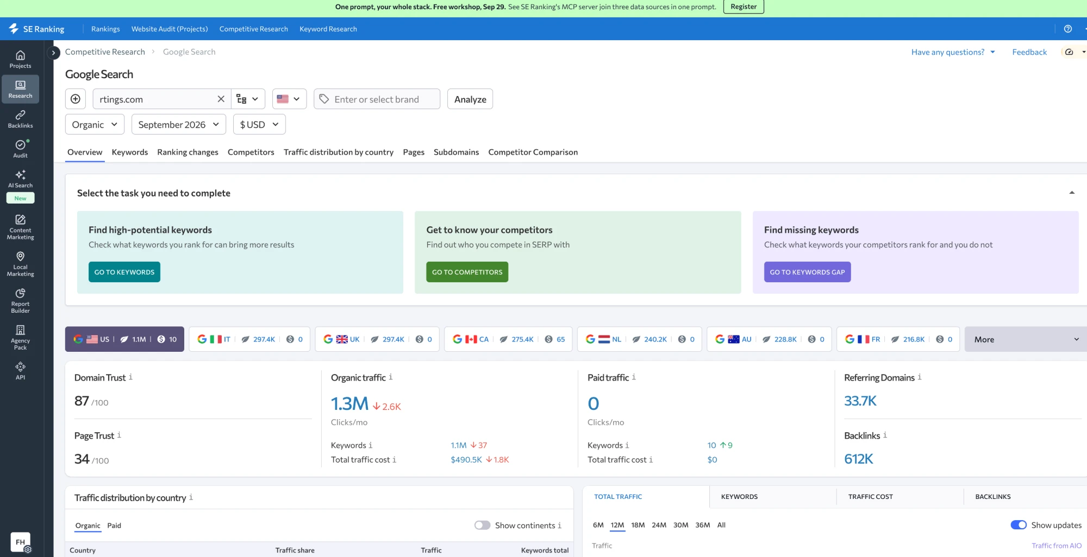Expand the sidebar with arrow button
This screenshot has height=557, width=1087.
pos(53,53)
